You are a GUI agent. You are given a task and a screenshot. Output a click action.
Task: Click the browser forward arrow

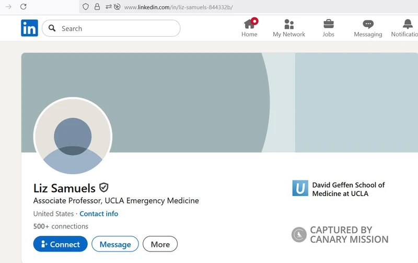click(x=8, y=7)
